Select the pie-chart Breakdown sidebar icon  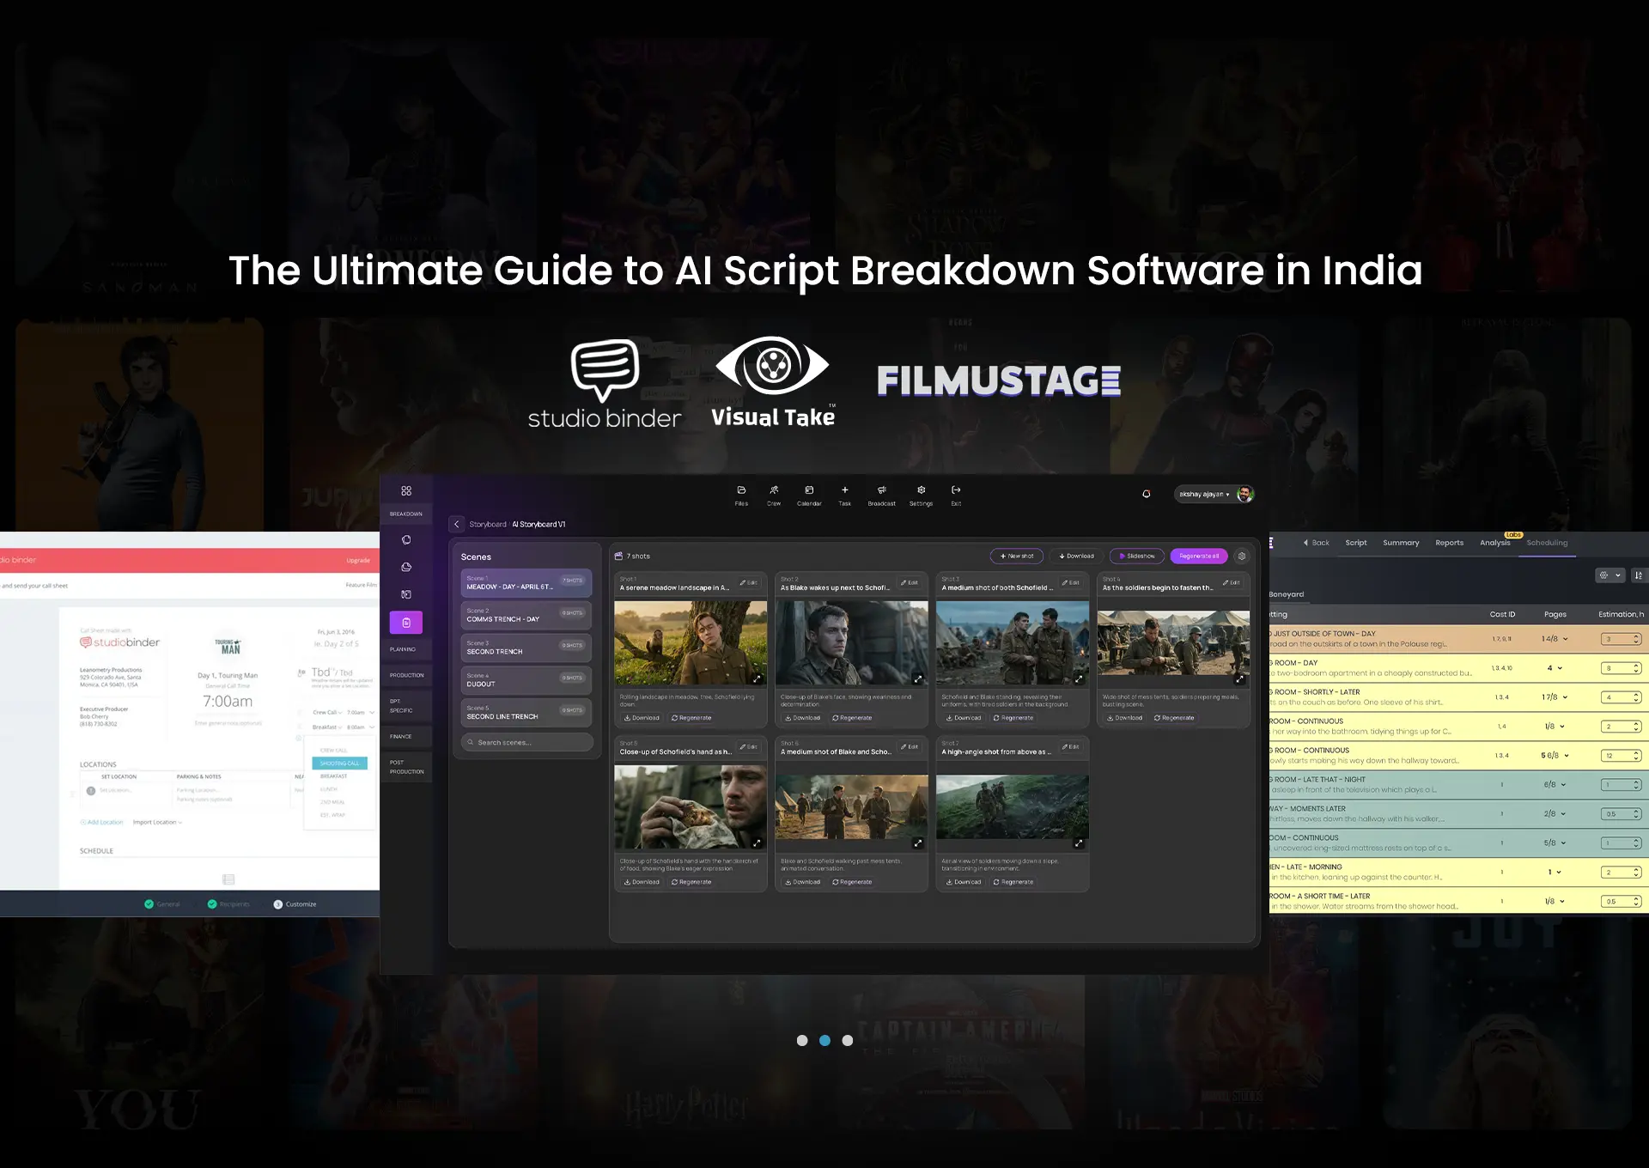tap(406, 567)
